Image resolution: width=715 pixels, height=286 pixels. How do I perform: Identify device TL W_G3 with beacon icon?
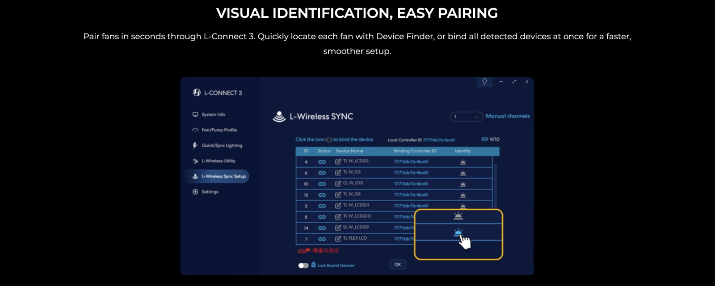463,173
